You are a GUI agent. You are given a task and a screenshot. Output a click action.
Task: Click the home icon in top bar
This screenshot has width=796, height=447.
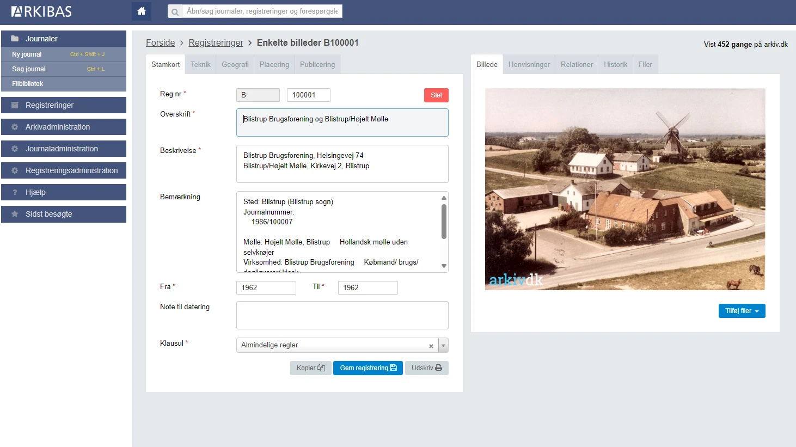(x=142, y=11)
